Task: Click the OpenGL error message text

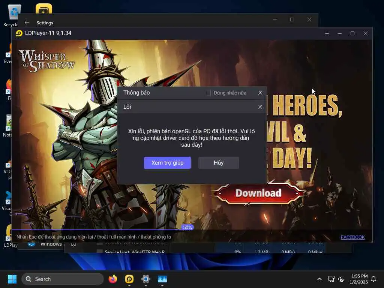Action: (191, 138)
